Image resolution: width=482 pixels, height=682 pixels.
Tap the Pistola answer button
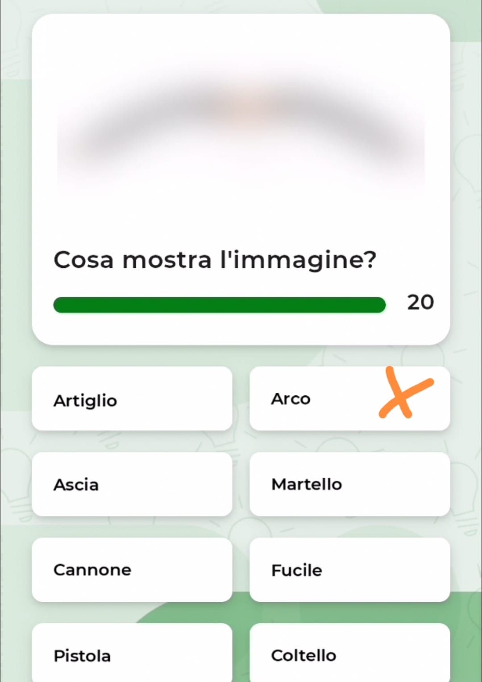click(132, 653)
